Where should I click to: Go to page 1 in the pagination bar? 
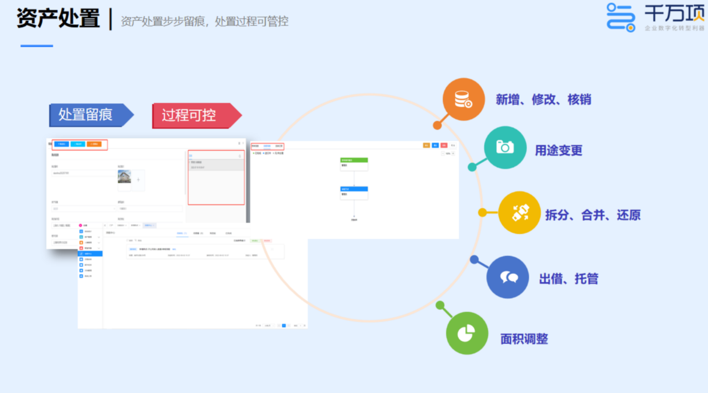[284, 325]
